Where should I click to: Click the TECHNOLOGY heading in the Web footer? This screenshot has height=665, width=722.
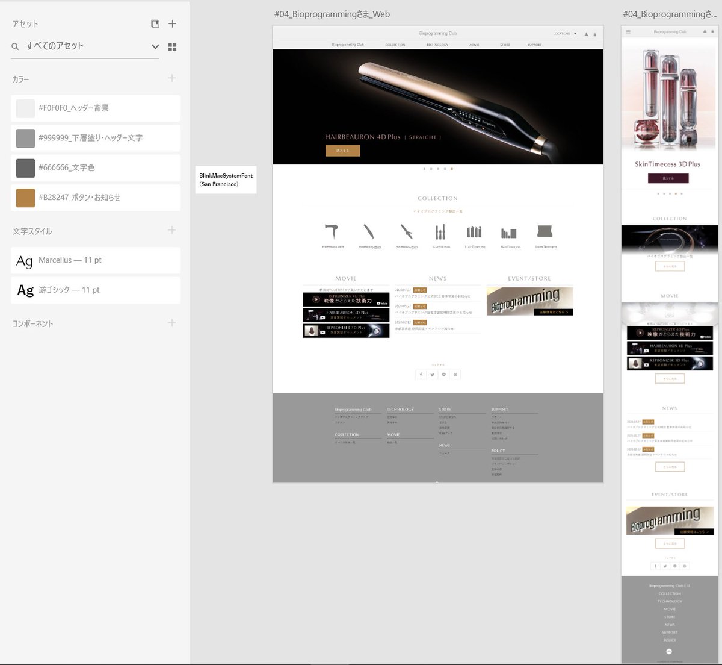pyautogui.click(x=400, y=410)
